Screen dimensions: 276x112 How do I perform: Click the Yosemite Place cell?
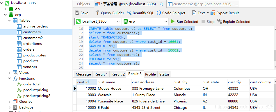pos(114,101)
